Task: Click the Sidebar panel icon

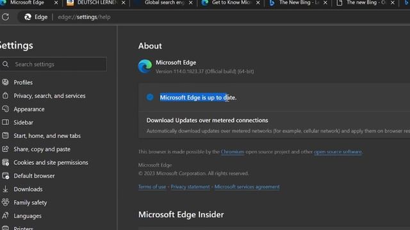Action: click(5, 122)
